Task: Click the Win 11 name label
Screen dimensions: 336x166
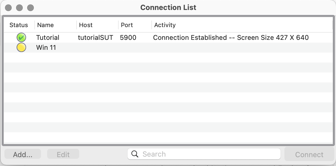Action: coord(46,47)
